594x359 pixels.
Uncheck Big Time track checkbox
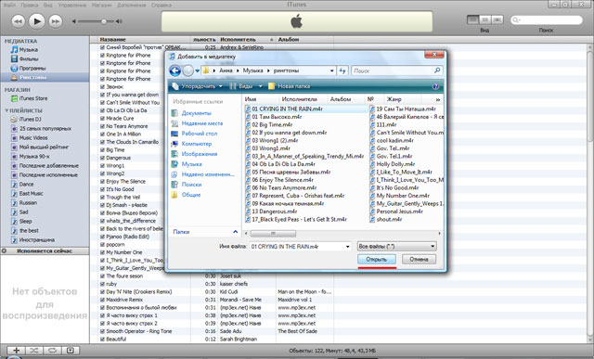(x=102, y=150)
